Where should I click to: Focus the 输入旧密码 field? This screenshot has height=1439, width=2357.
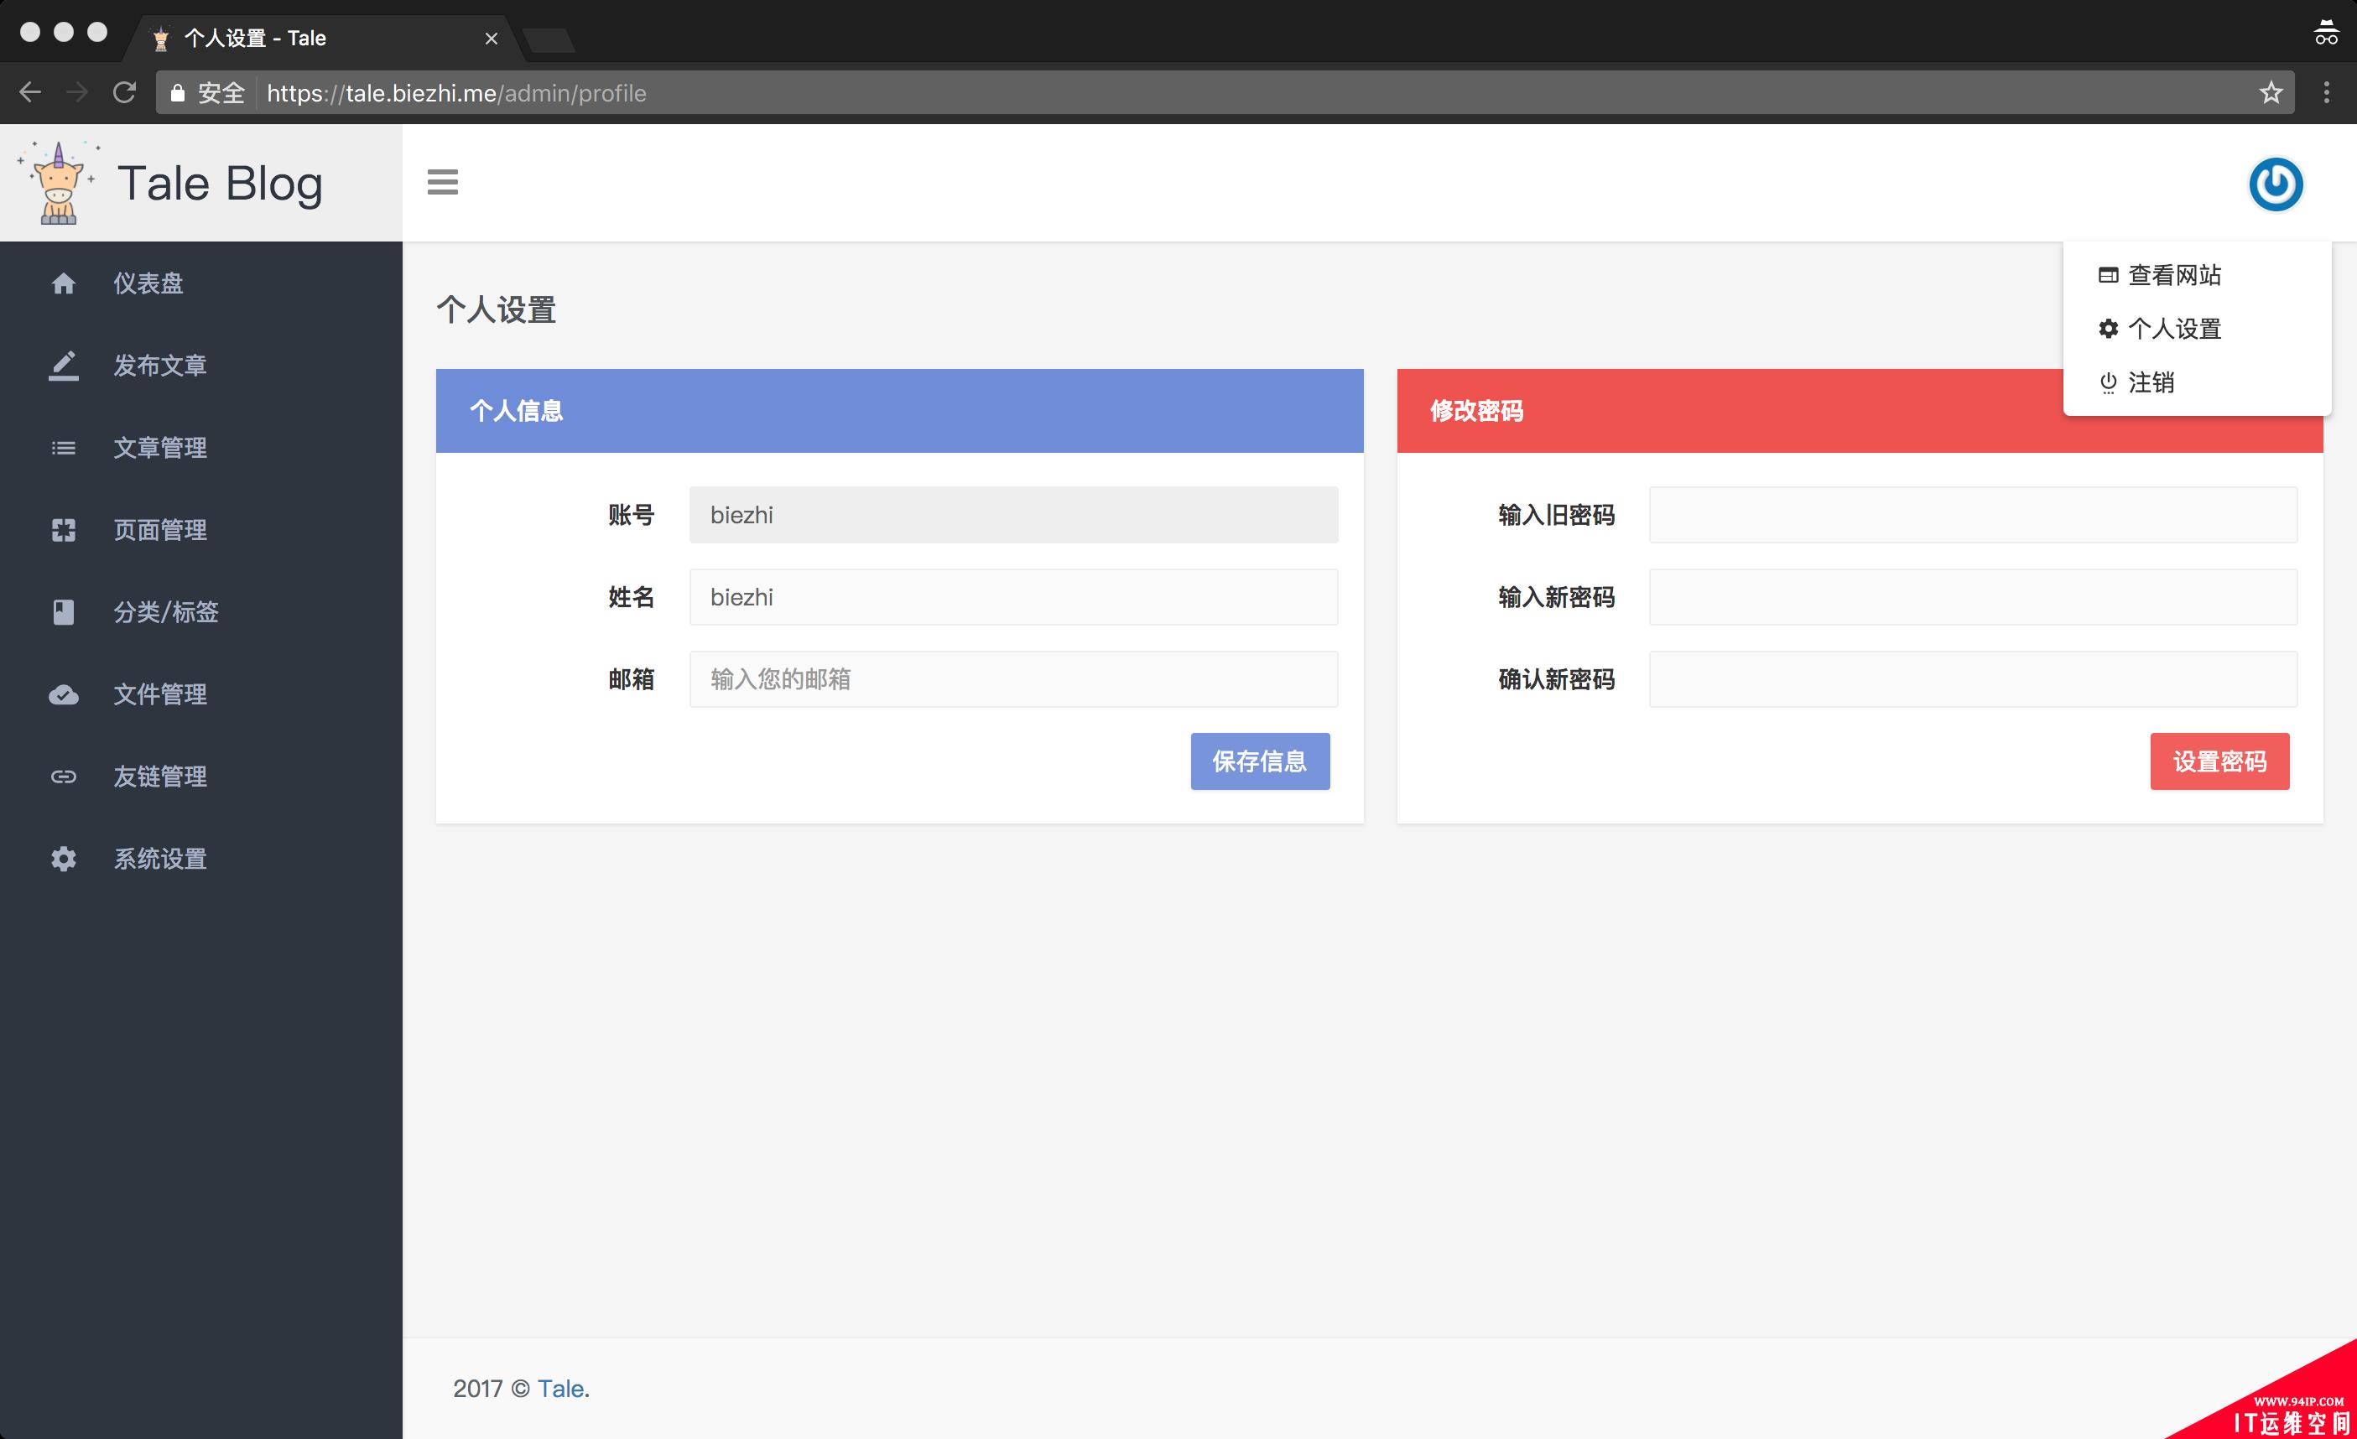coord(1973,514)
